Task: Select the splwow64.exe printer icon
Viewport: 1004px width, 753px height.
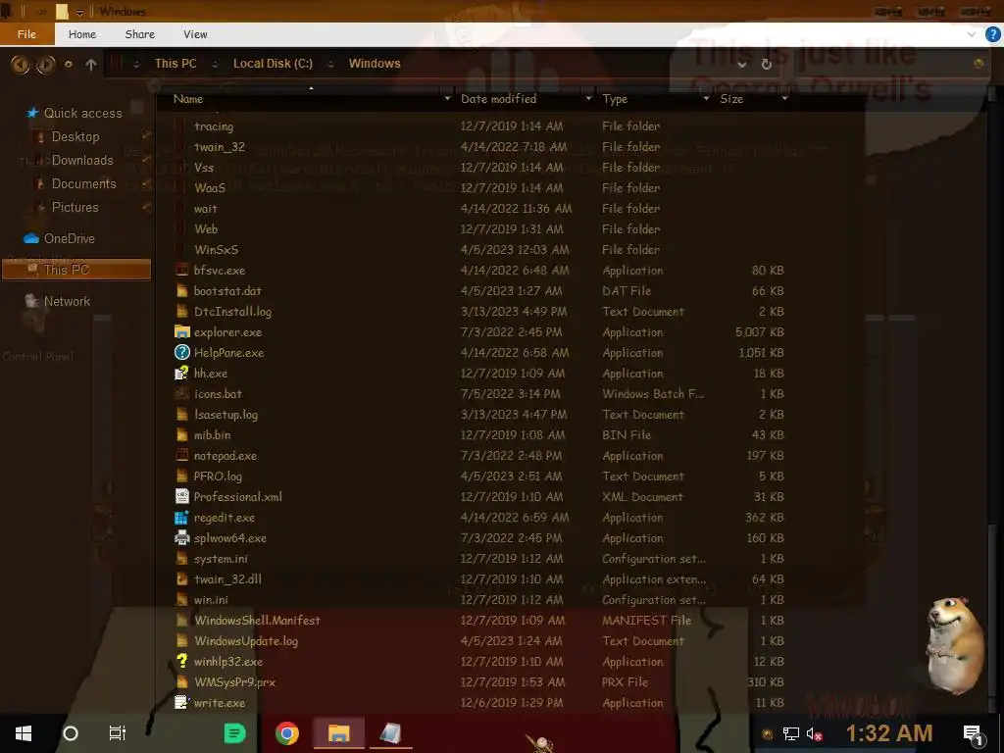Action: 182,538
